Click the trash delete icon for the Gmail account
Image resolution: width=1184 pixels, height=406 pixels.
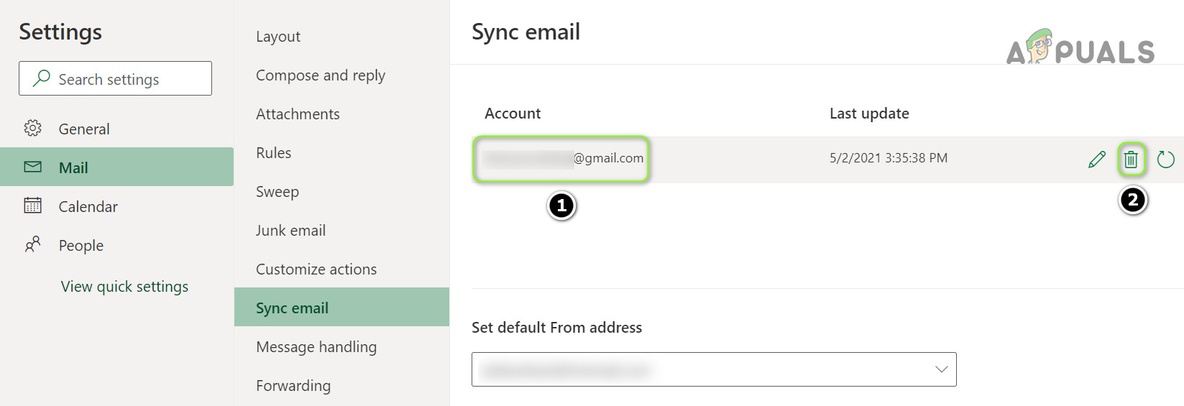tap(1131, 159)
